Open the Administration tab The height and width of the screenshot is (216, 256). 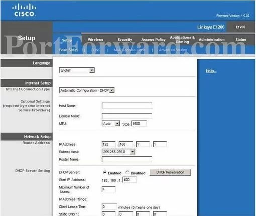[x=212, y=40]
